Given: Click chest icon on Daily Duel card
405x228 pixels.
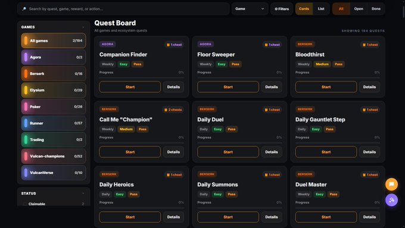Looking at the screenshot, I should [x=266, y=110].
